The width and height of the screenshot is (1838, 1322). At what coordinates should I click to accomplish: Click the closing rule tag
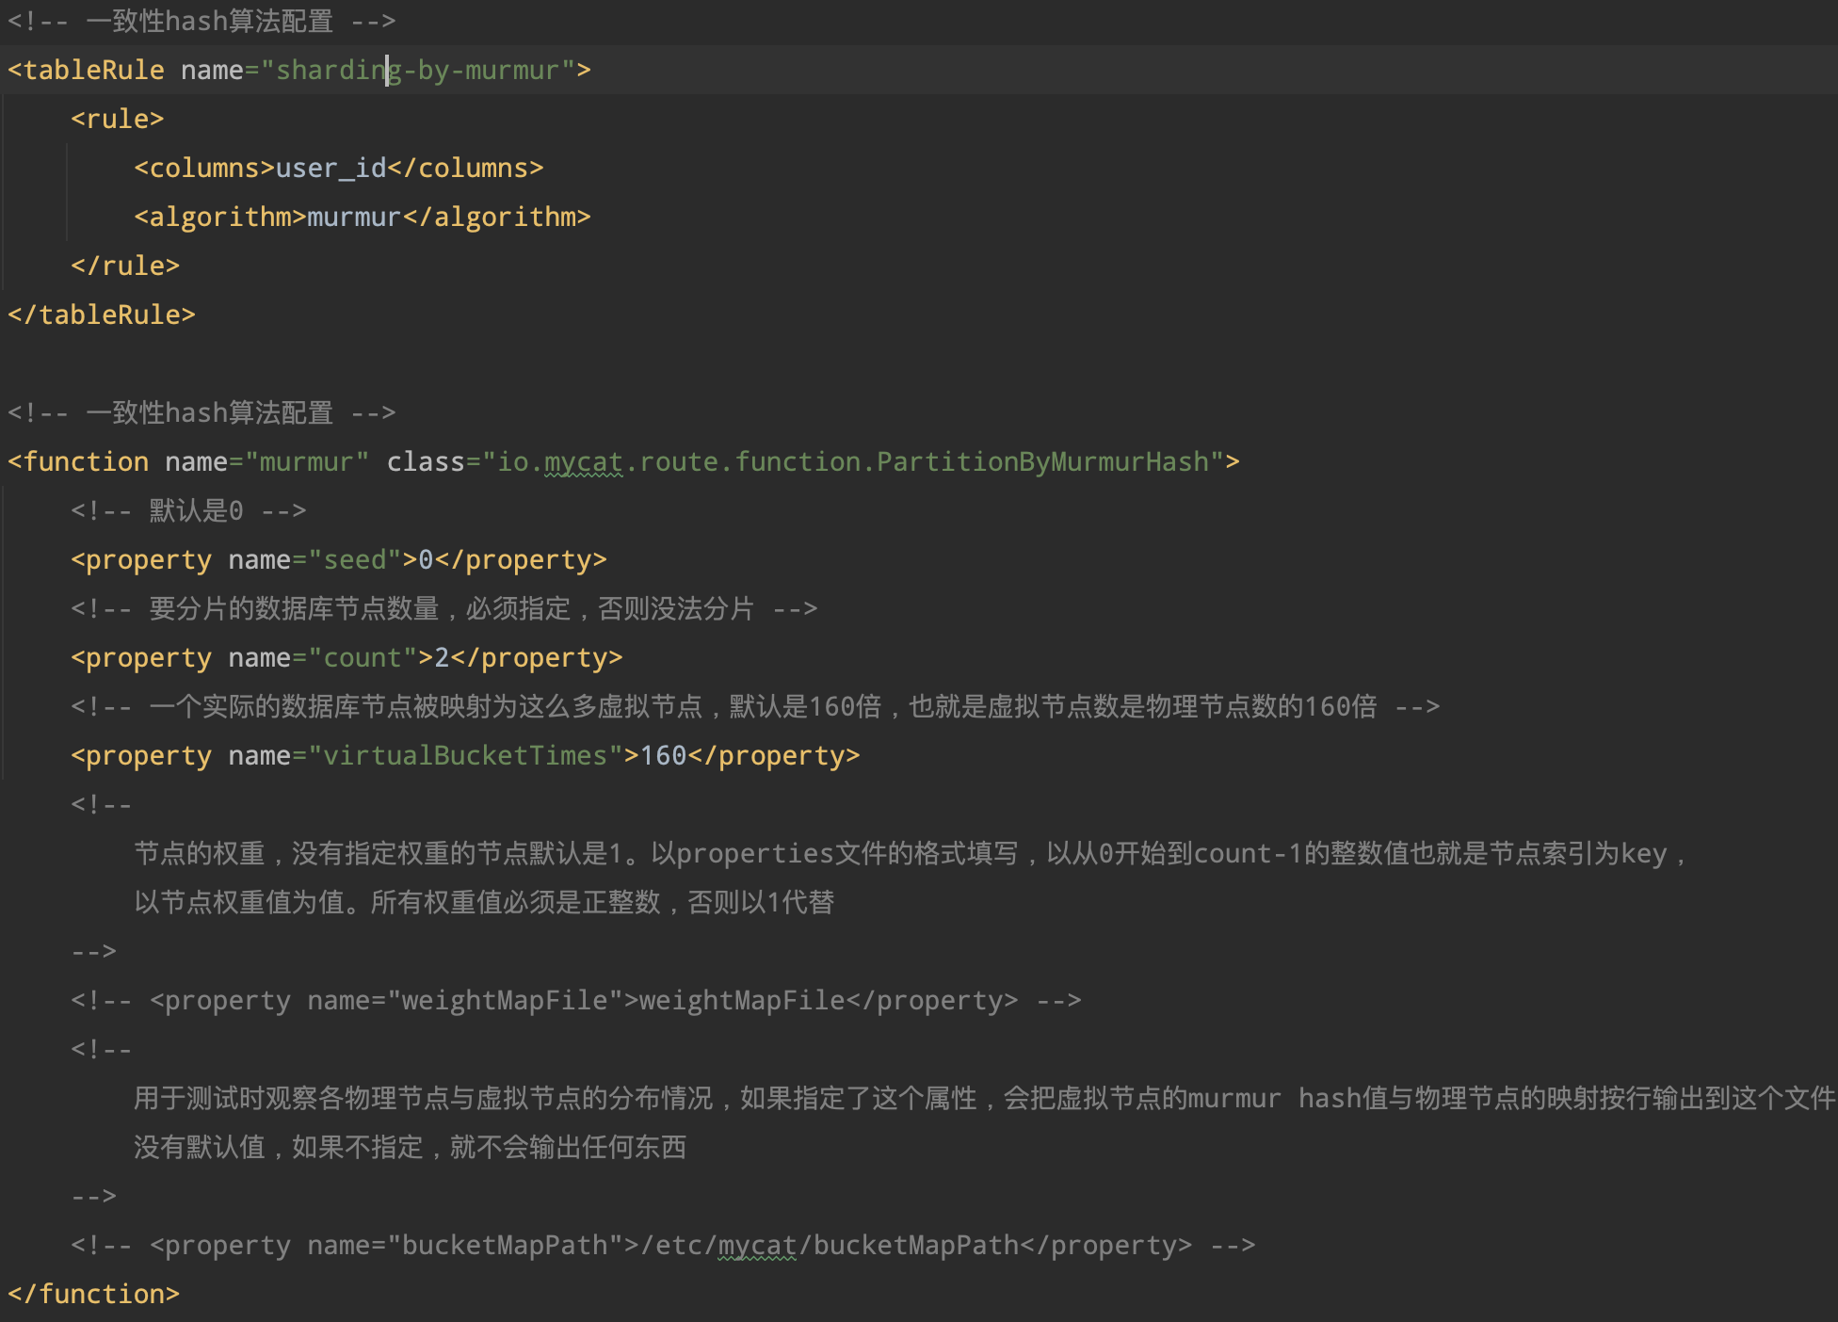(x=125, y=266)
